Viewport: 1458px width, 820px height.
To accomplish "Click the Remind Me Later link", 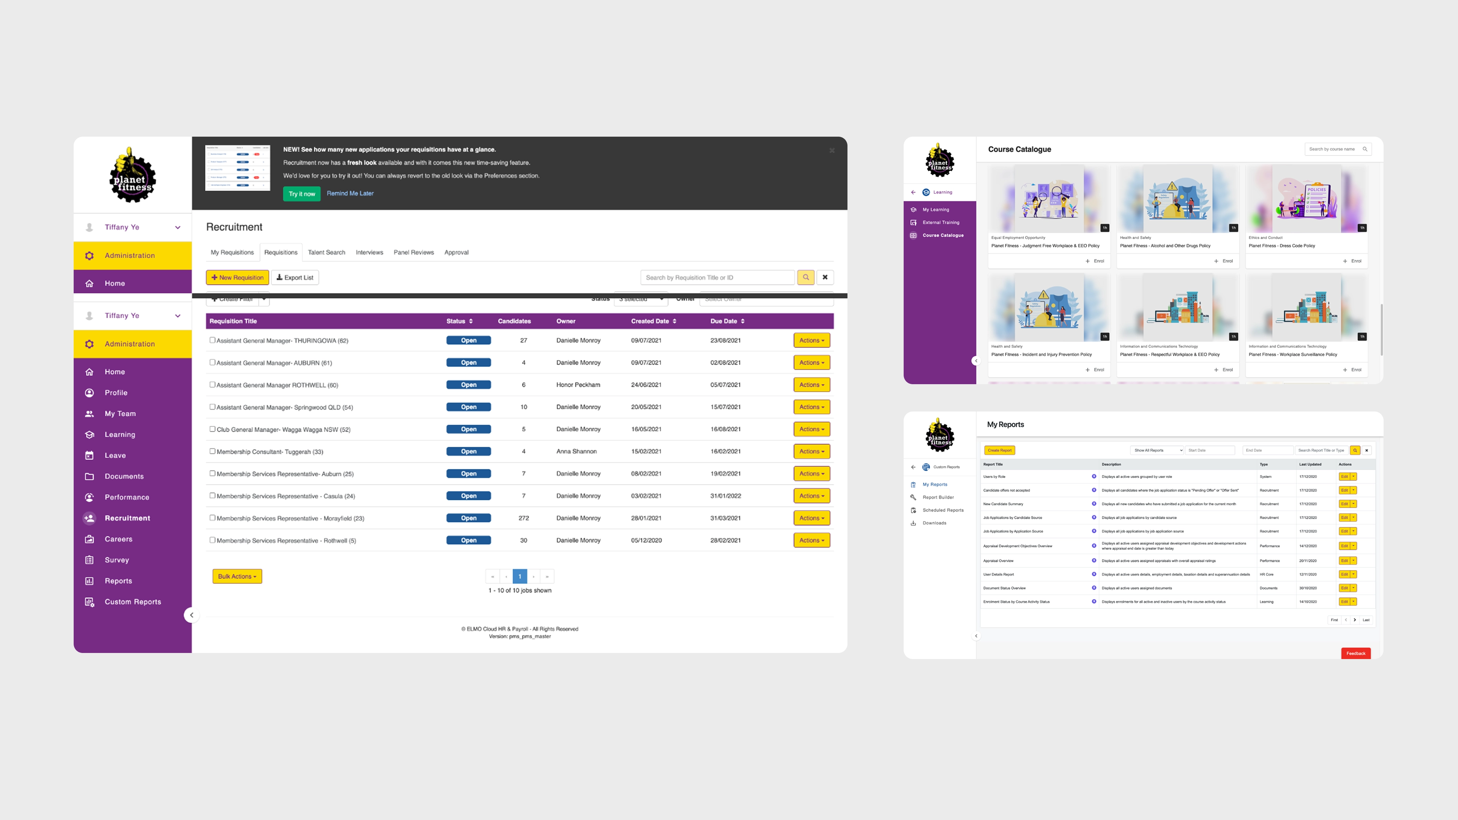I will (x=350, y=194).
